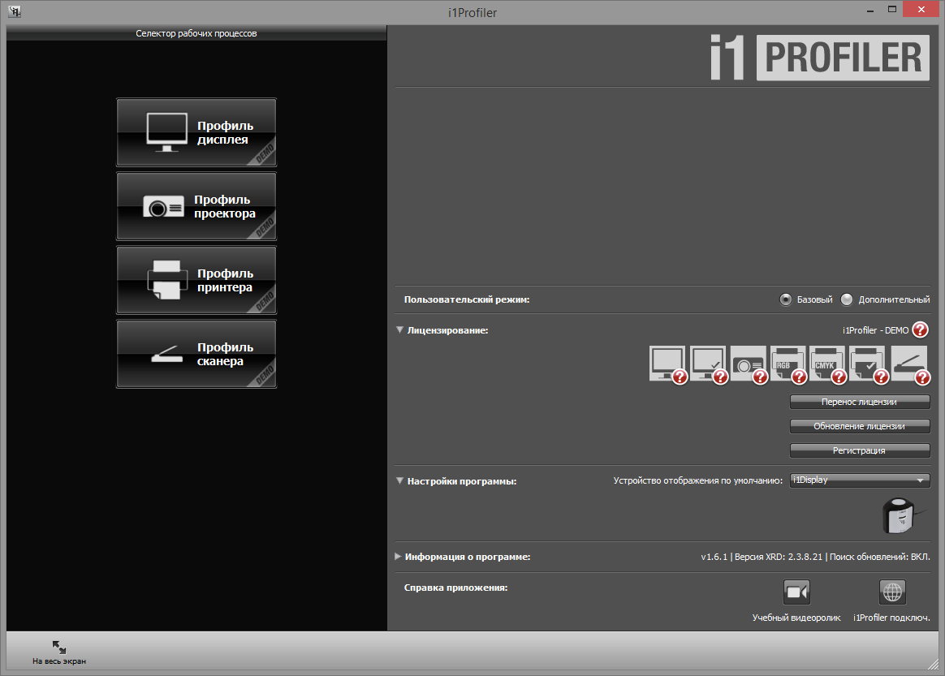Image resolution: width=945 pixels, height=676 pixels.
Task: Click the i1Profiler app icon in title bar
Action: [x=15, y=11]
